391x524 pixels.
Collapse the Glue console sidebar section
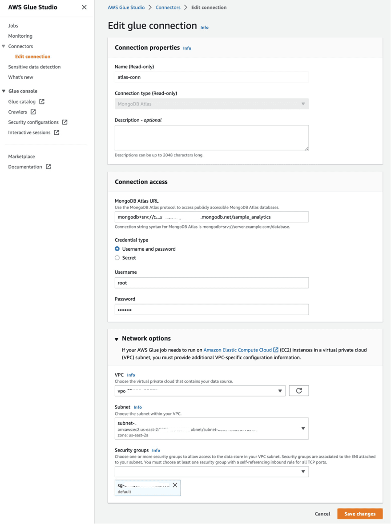4,91
